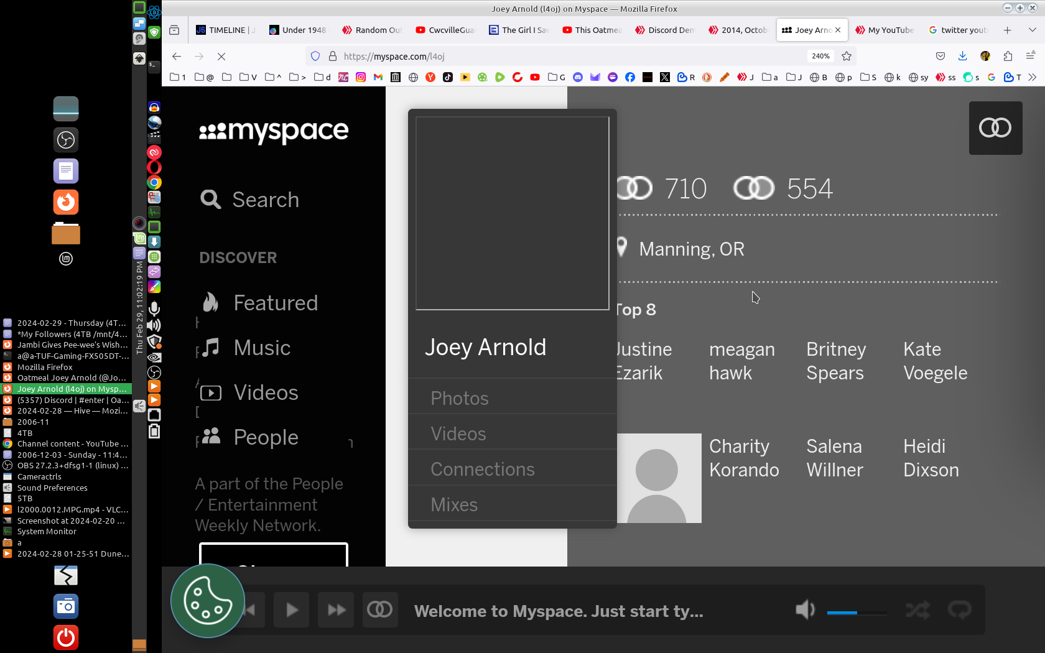Toggle shuffle in the player
This screenshot has height=653, width=1045.
coord(918,610)
